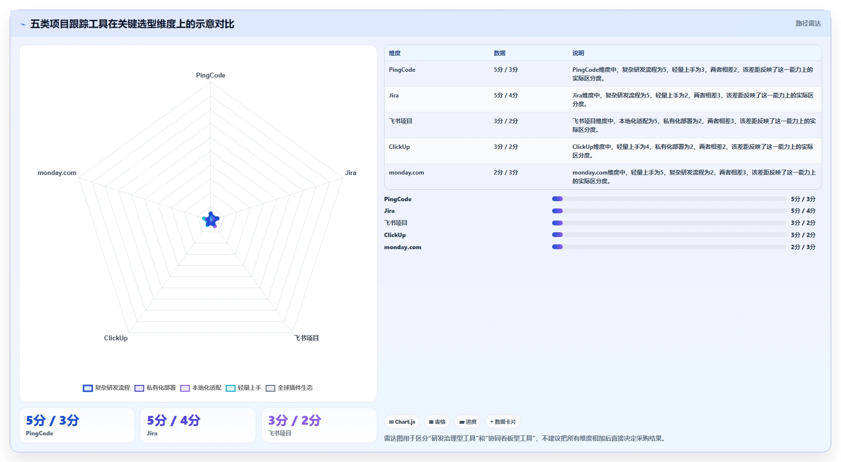
Task: Toggle the 复杂研发流程 legend item
Action: click(107, 388)
